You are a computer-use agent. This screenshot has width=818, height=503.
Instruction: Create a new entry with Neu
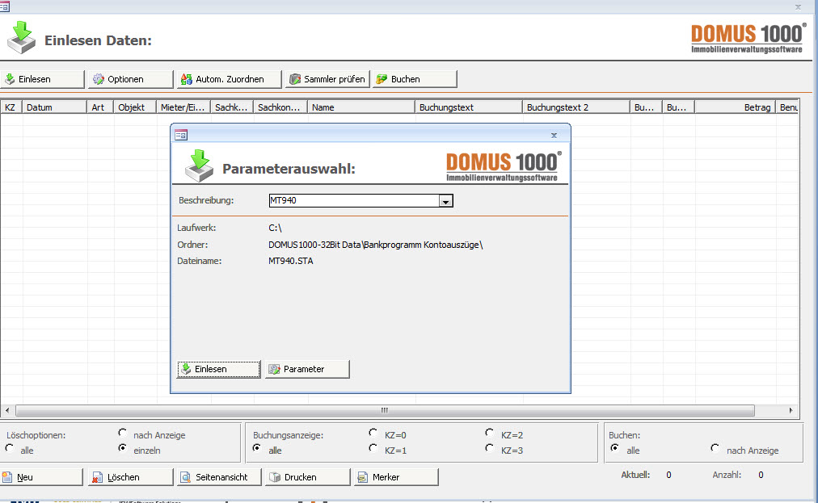(41, 477)
